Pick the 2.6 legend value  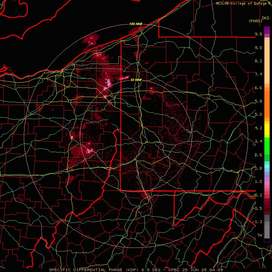258,155
